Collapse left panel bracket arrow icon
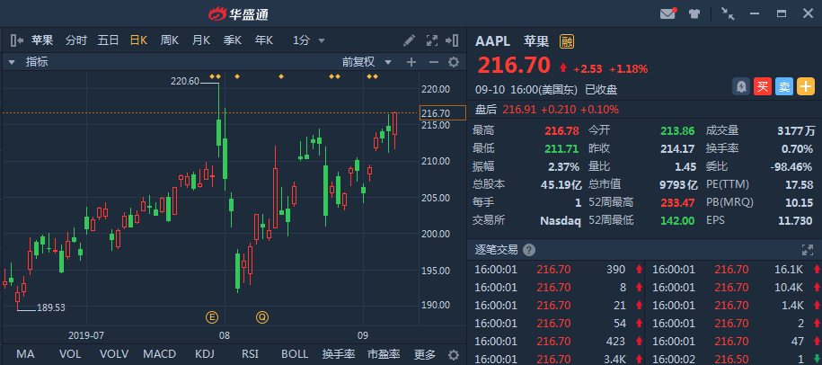 tap(16, 40)
